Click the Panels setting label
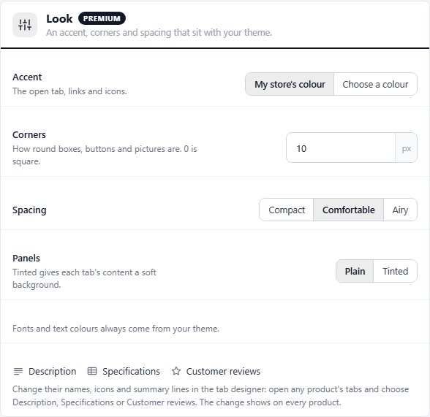Image resolution: width=430 pixels, height=417 pixels. 26,259
